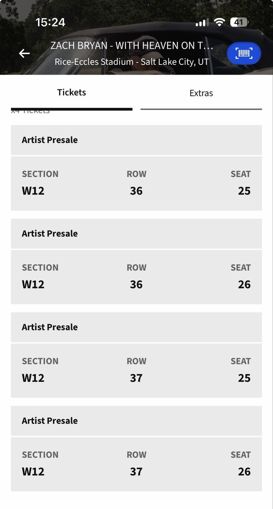
Task: Open ticket for row 37 seat 25
Action: [136, 371]
